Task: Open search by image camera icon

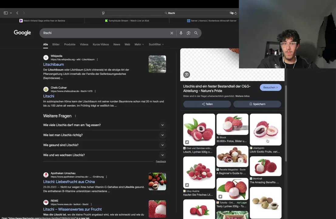Action: coord(188,33)
